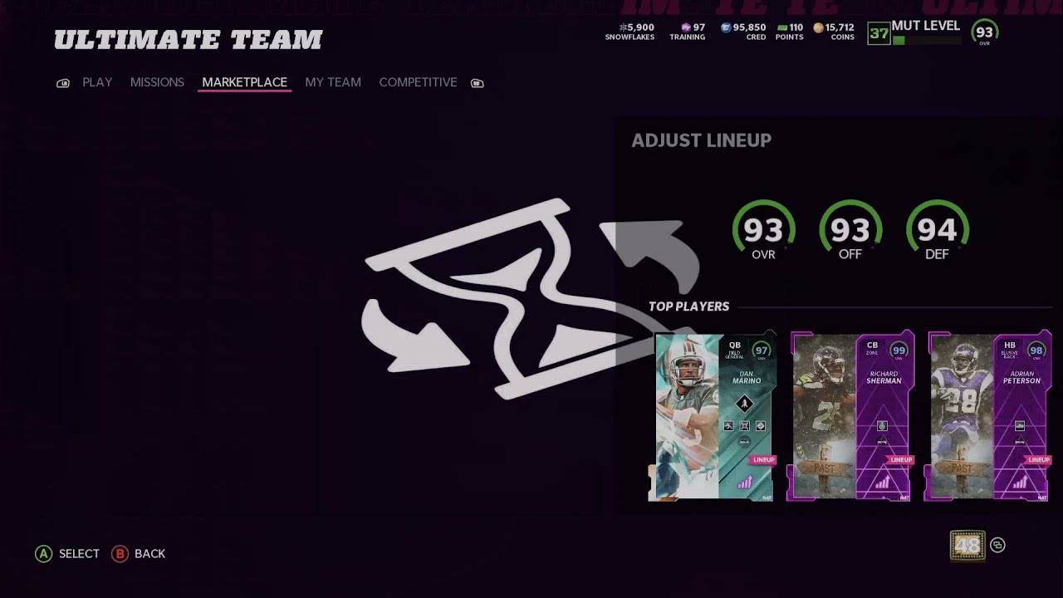Click the red B Back button icon
Screen dimensions: 1063x598
tap(120, 554)
